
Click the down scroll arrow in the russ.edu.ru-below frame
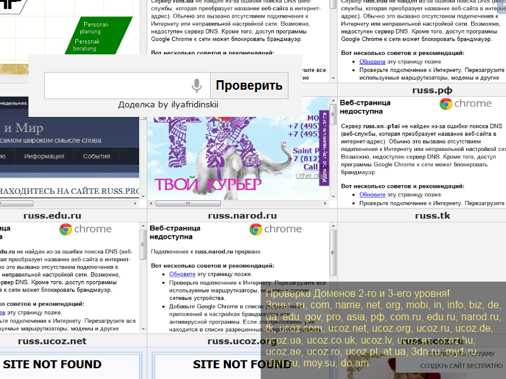tap(144, 329)
